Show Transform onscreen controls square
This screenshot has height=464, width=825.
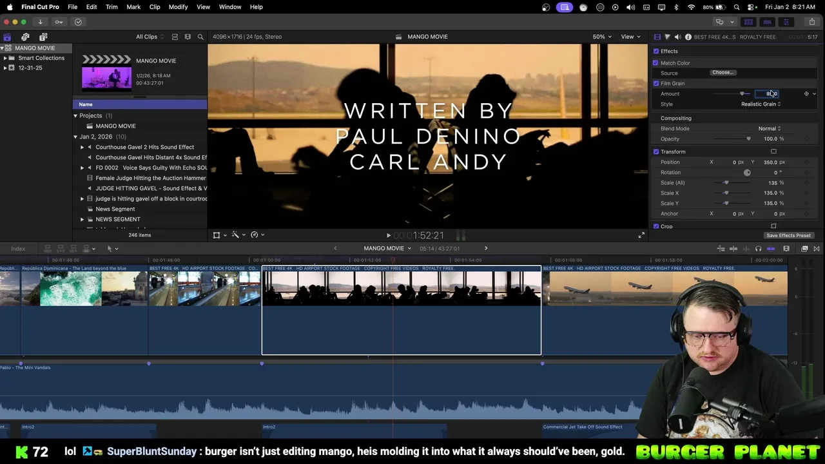click(773, 151)
